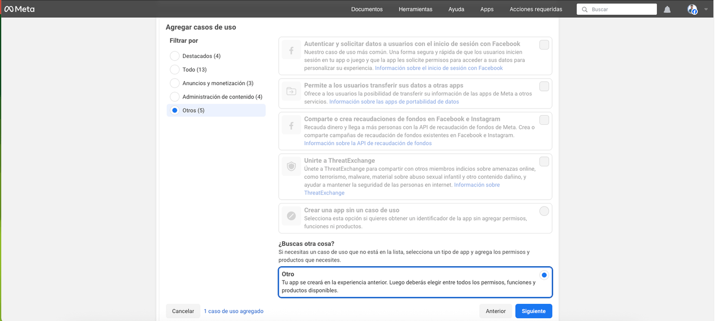Open the notifications bell
715x321 pixels.
click(x=667, y=10)
